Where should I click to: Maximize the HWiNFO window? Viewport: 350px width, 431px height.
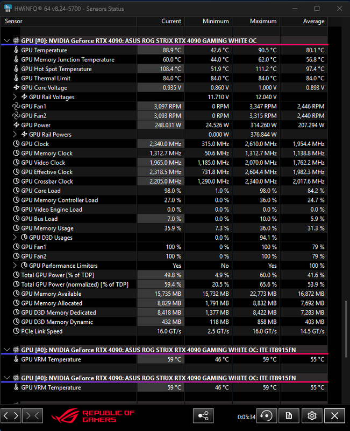tap(317, 9)
